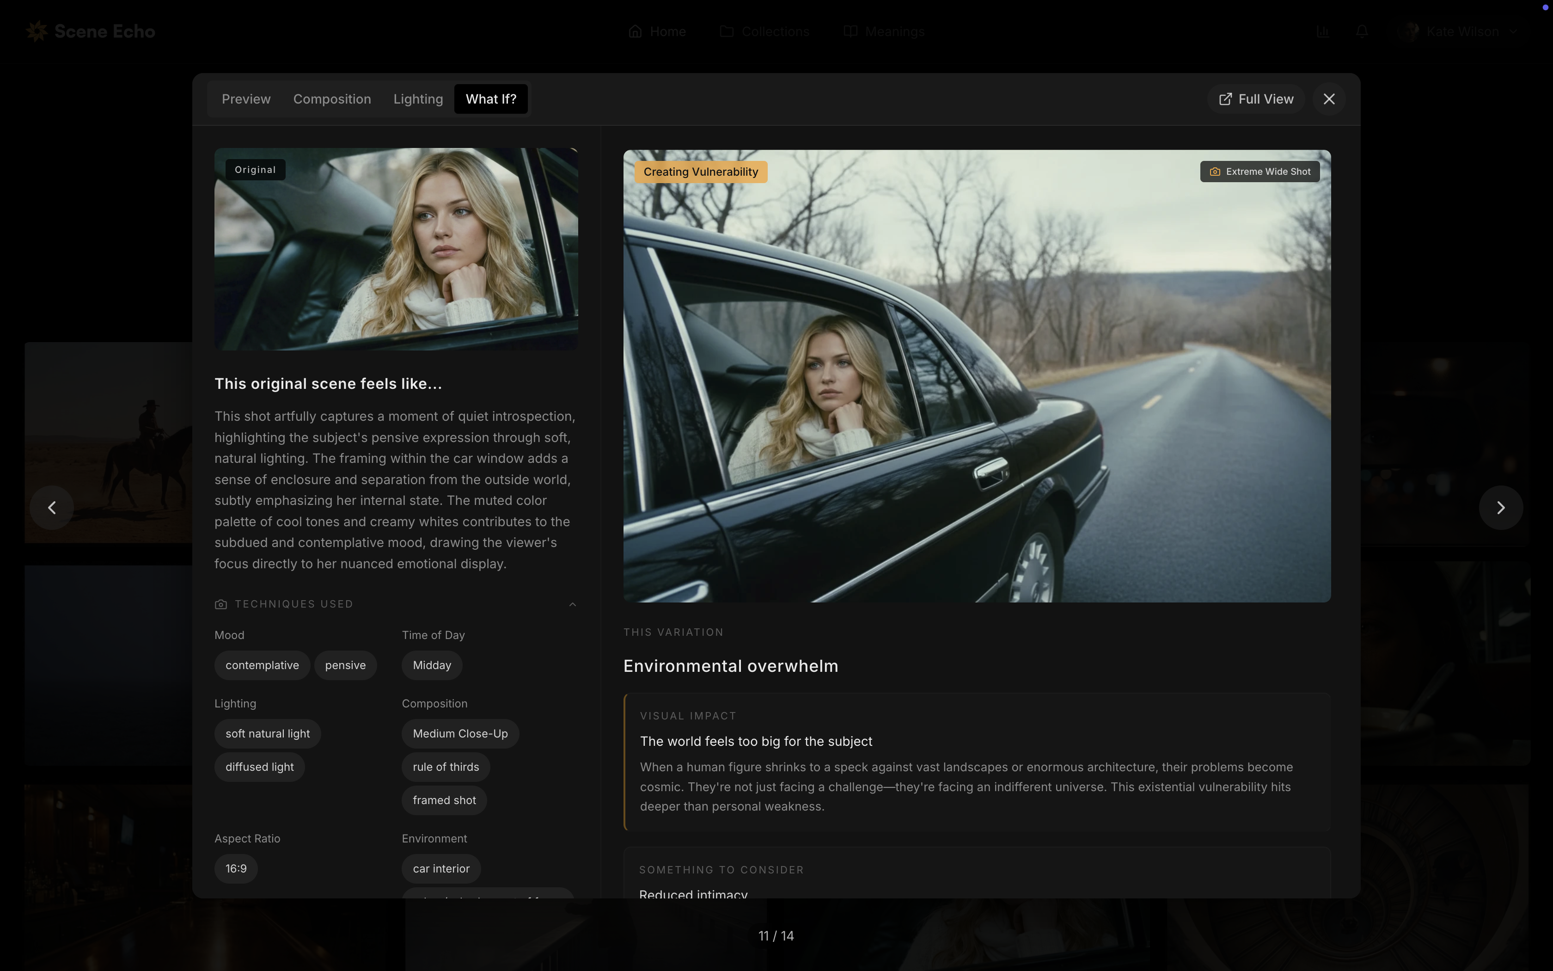
Task: Click the Creating Vulnerability label
Action: pyautogui.click(x=701, y=172)
